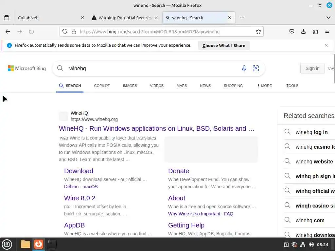Close the Warning: Potential Security tab
The width and height of the screenshot is (335, 251).
tap(156, 18)
